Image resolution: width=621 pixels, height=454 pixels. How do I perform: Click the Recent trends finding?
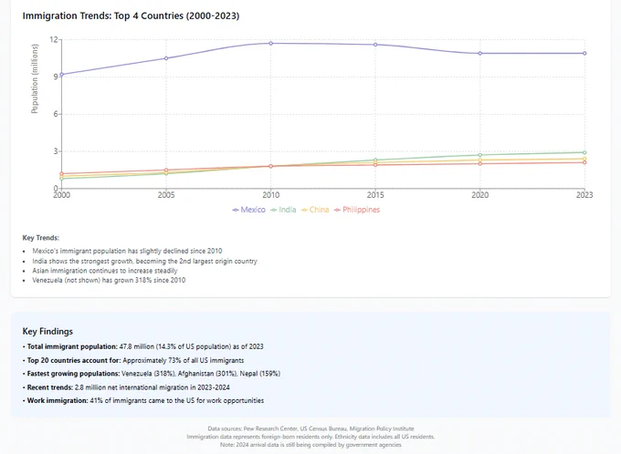click(x=126, y=387)
